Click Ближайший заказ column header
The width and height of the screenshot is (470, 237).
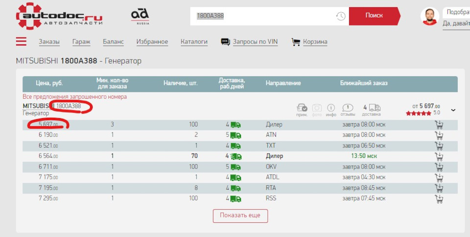pos(364,84)
